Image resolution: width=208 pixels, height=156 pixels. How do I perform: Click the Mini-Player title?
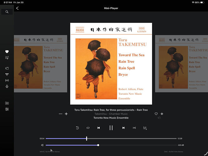pos(111,8)
